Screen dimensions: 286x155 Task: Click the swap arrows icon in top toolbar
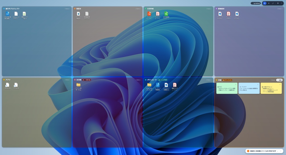pyautogui.click(x=273, y=3)
